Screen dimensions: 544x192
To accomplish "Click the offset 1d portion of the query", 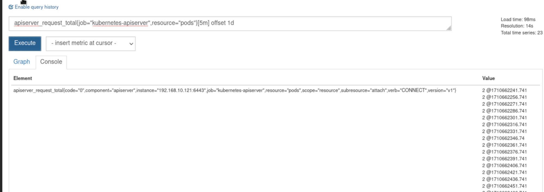I will (x=222, y=23).
